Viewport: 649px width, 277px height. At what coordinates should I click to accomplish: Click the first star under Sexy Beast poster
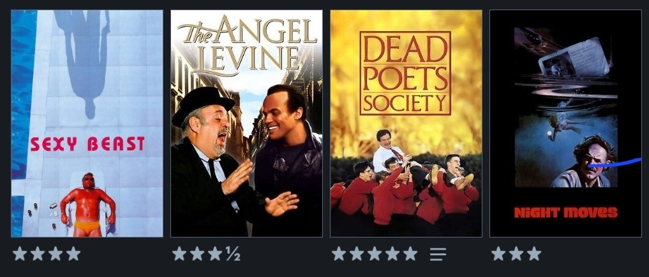pyautogui.click(x=20, y=253)
